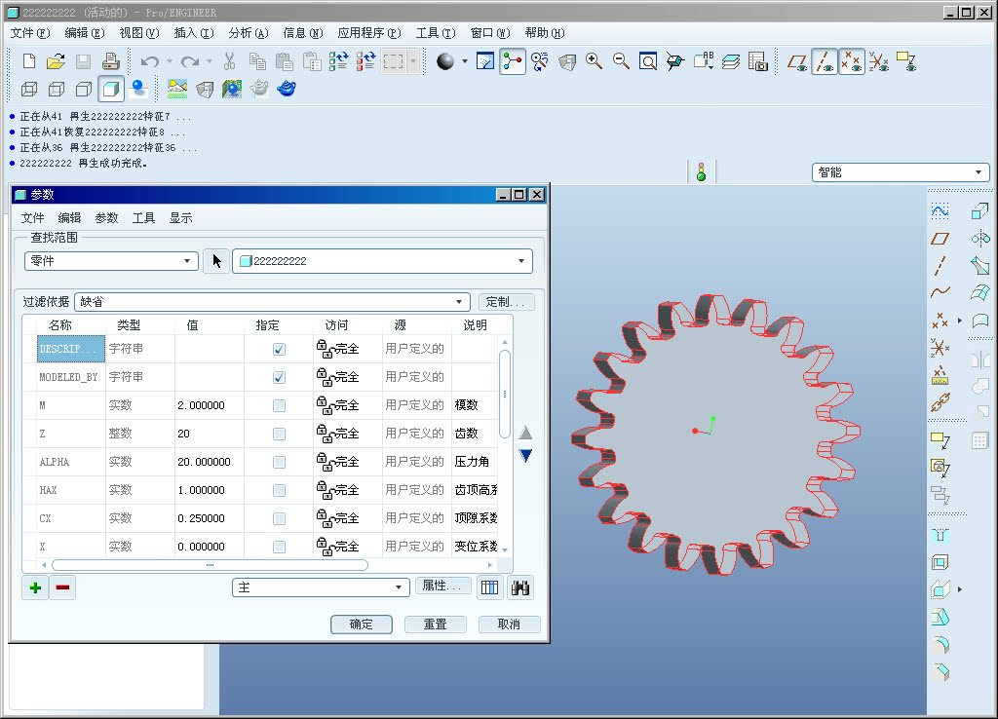Image resolution: width=998 pixels, height=719 pixels.
Task: Toggle datum points display icon
Action: point(851,61)
